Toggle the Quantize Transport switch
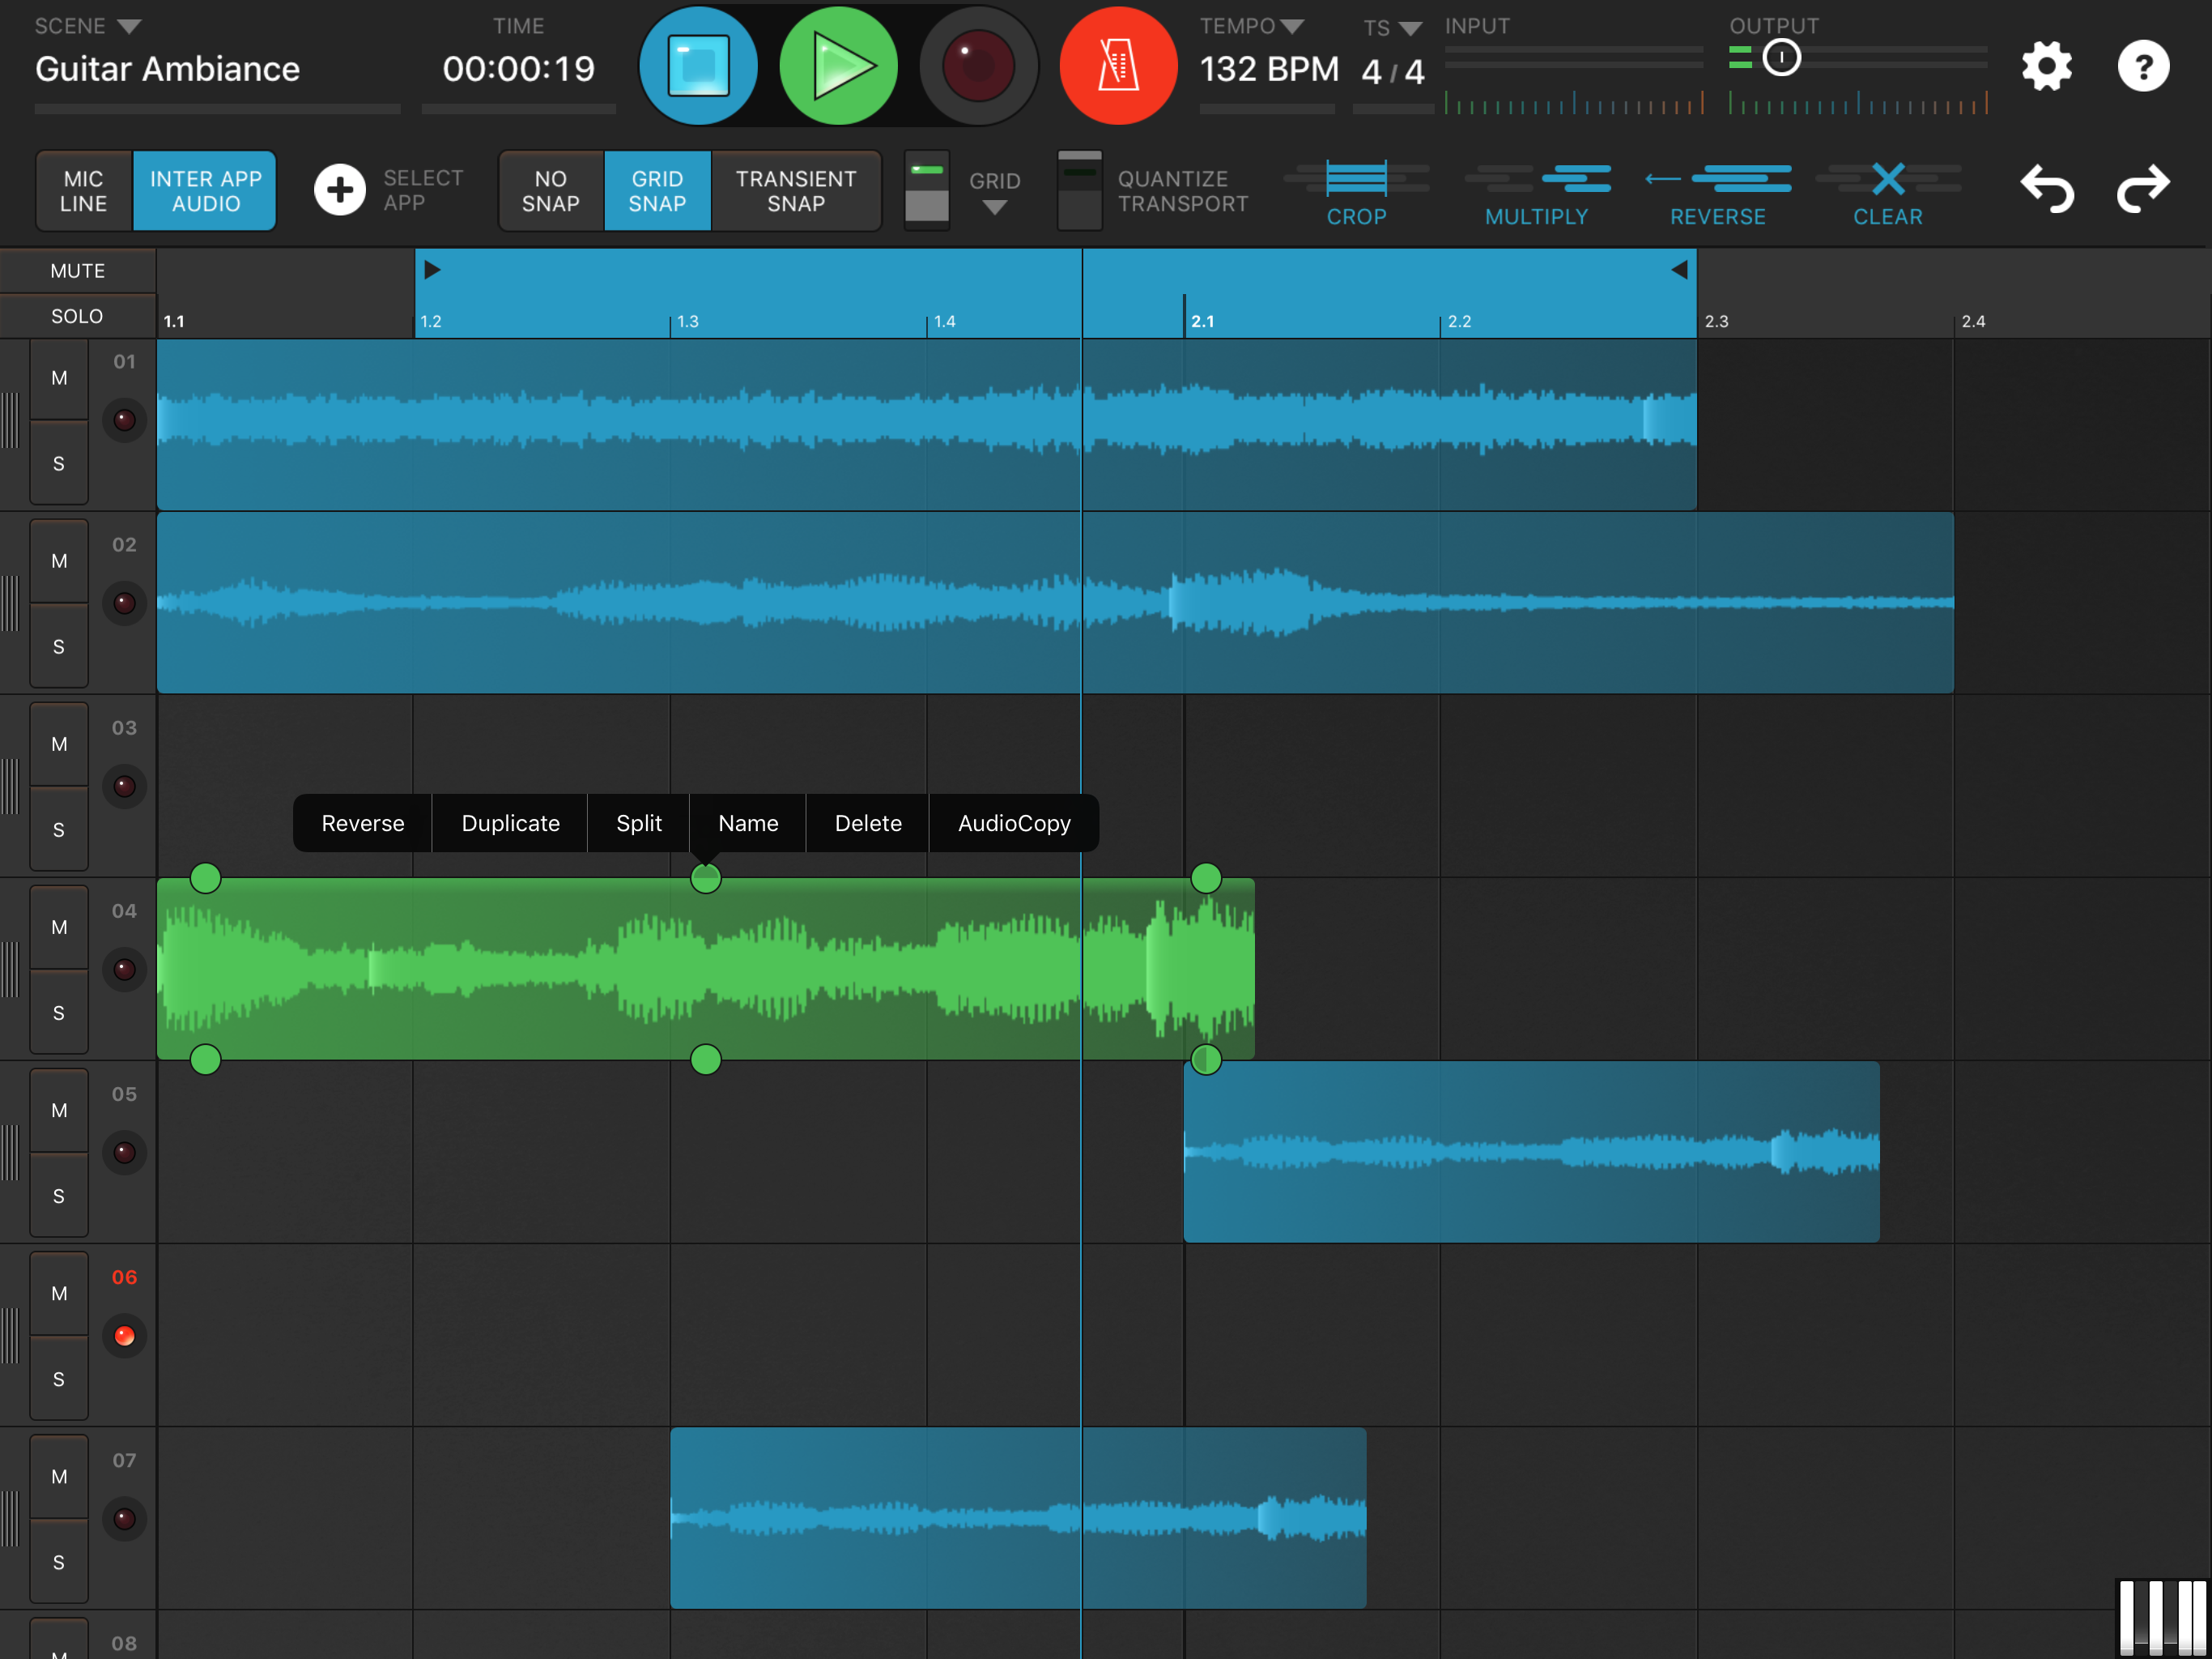Image resolution: width=2212 pixels, height=1659 pixels. coord(1079,190)
